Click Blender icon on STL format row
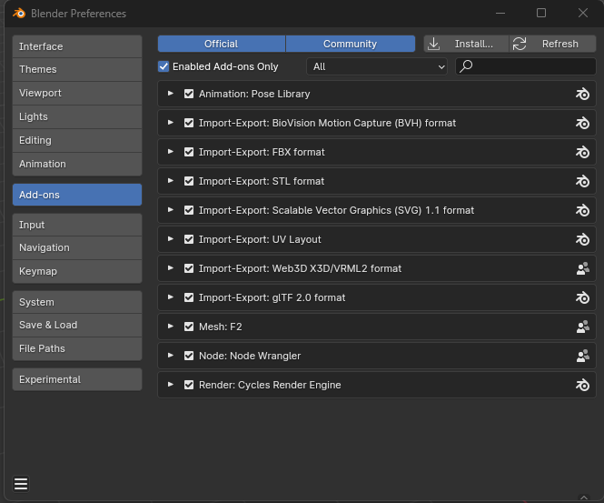This screenshot has height=503, width=604. [582, 181]
